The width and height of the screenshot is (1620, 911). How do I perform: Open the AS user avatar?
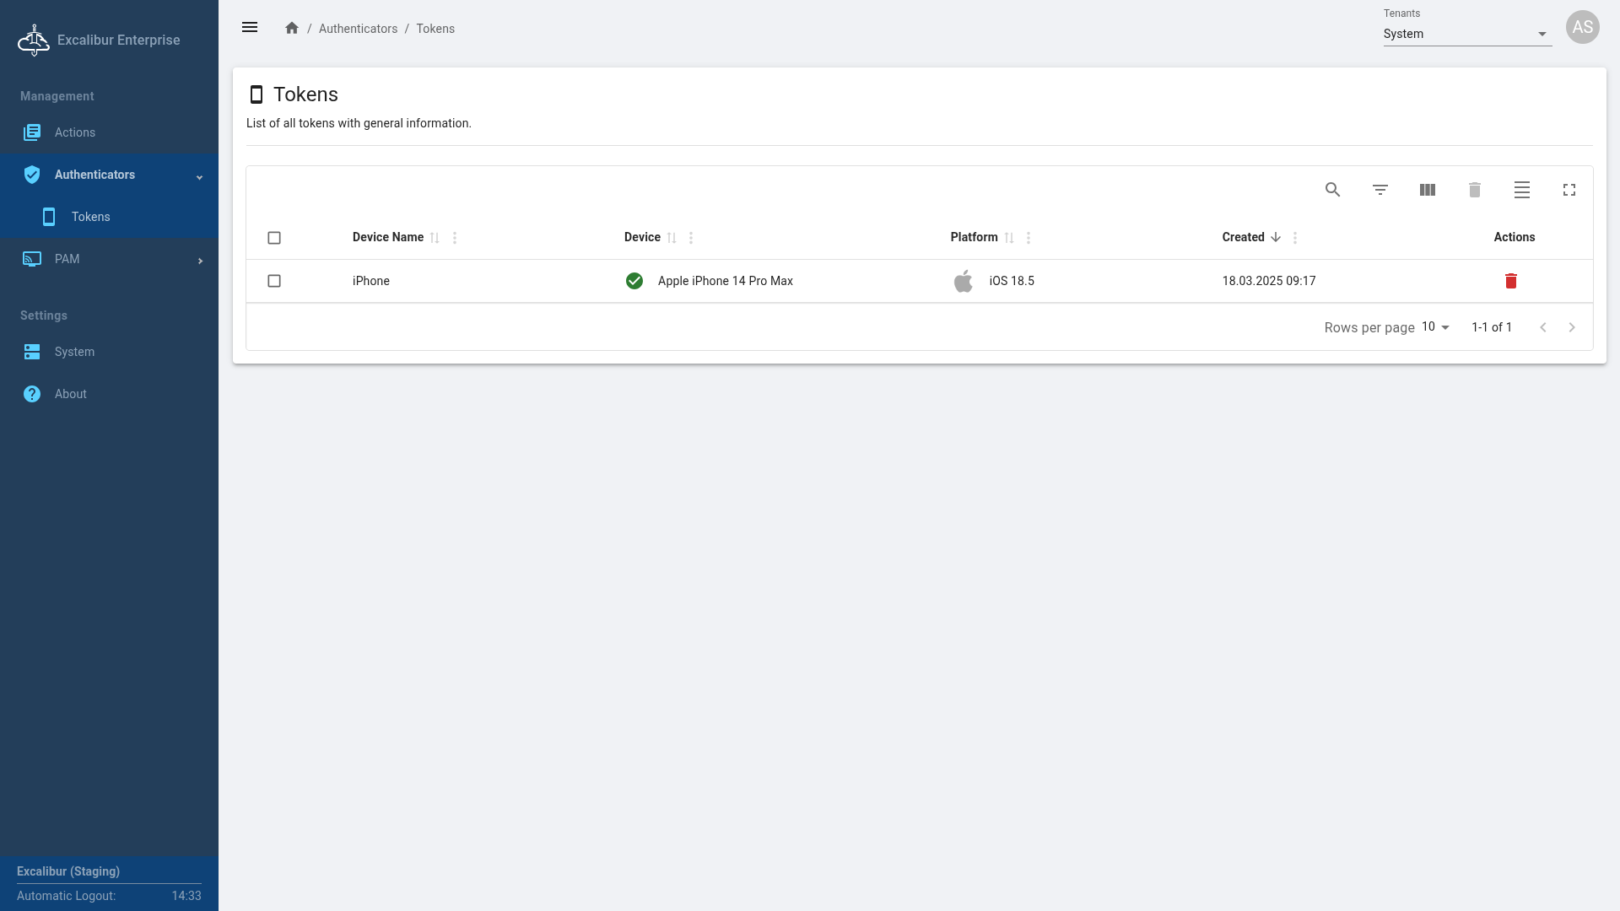pyautogui.click(x=1582, y=27)
